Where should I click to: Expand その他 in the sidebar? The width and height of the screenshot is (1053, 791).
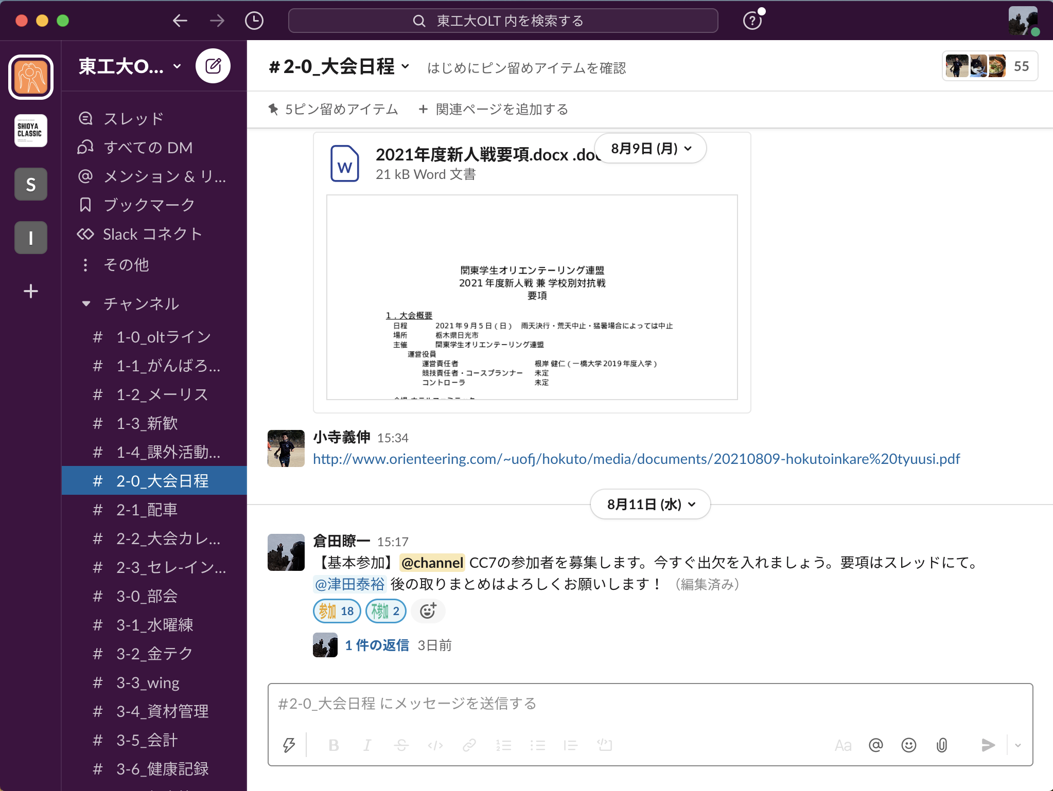point(154,264)
